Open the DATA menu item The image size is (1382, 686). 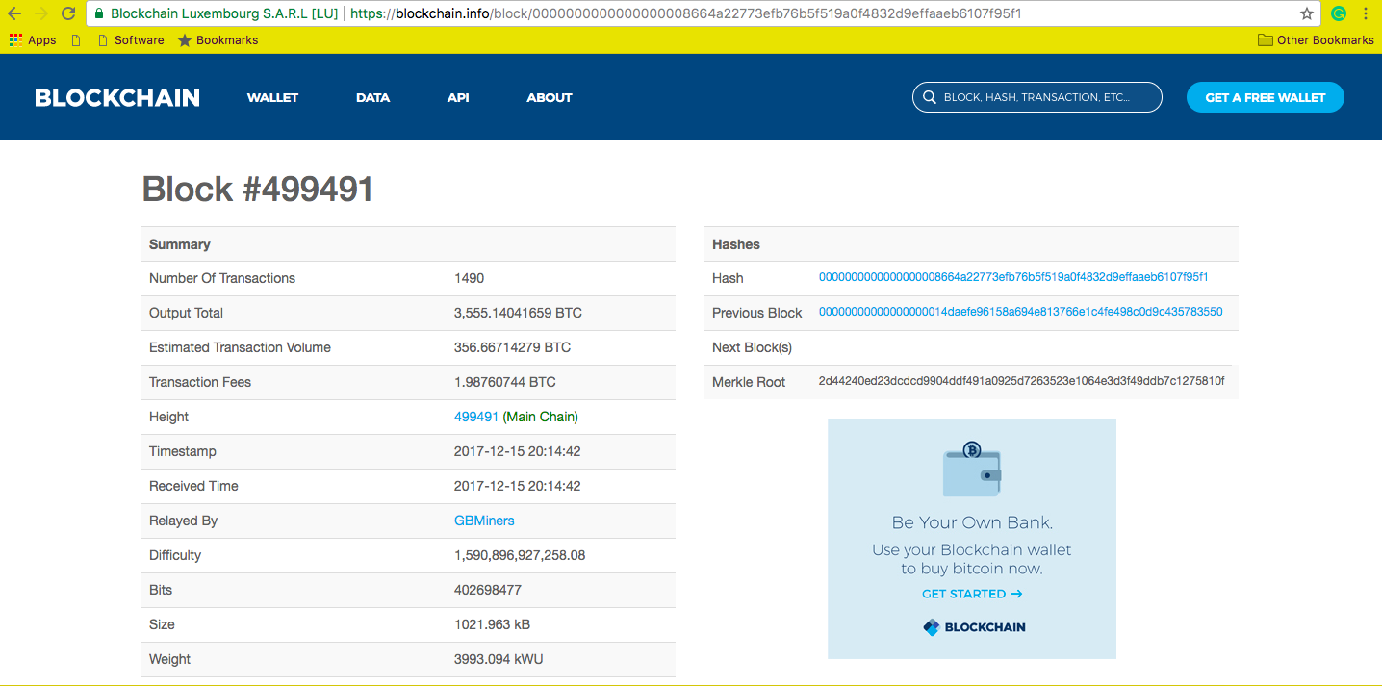[372, 97]
